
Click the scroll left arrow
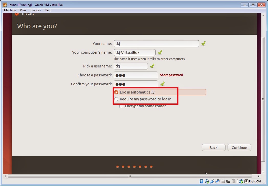(x=5, y=176)
